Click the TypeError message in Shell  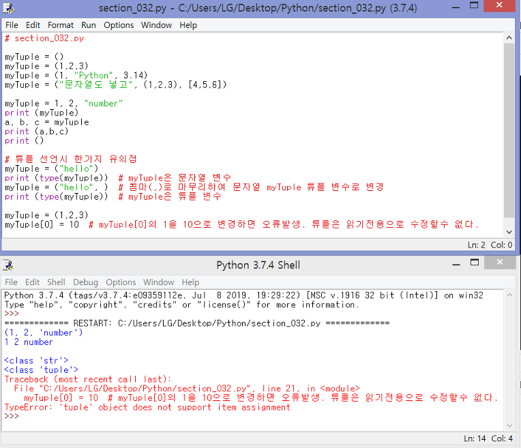click(147, 407)
